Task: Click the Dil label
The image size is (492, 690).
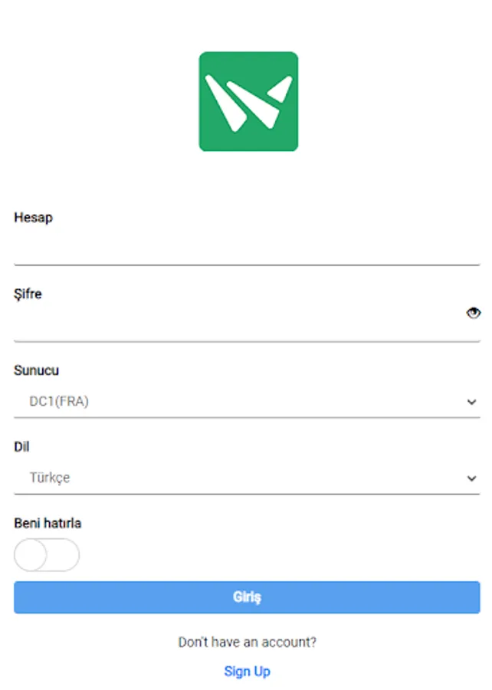Action: click(21, 447)
